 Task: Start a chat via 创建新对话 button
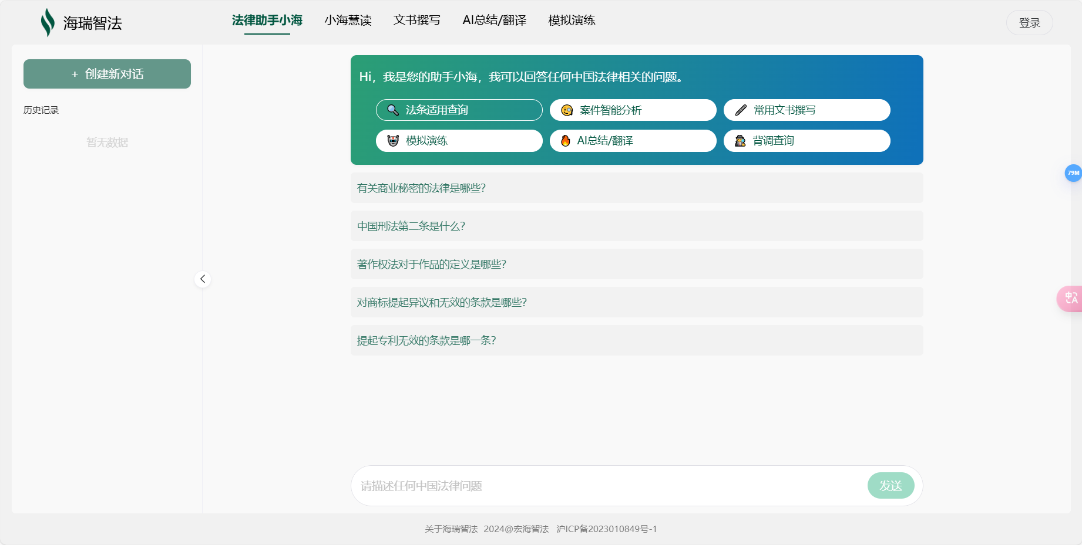pos(107,73)
